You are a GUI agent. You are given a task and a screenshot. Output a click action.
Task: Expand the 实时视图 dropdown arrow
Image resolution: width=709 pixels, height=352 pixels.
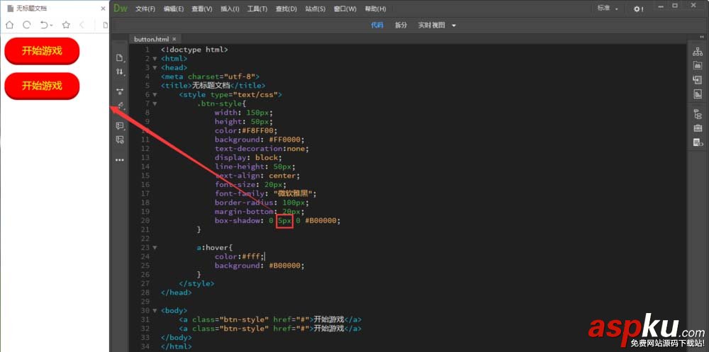point(454,25)
